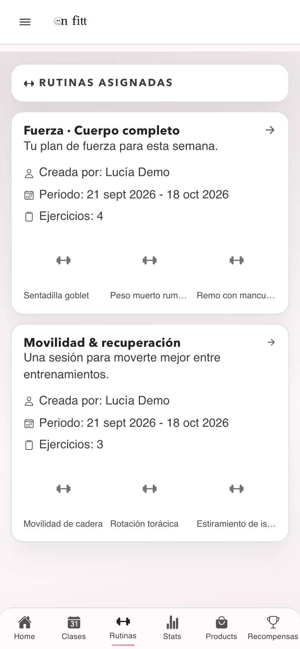Select Remo con mancuerna exercise icon
Image resolution: width=300 pixels, height=649 pixels.
[x=237, y=260]
